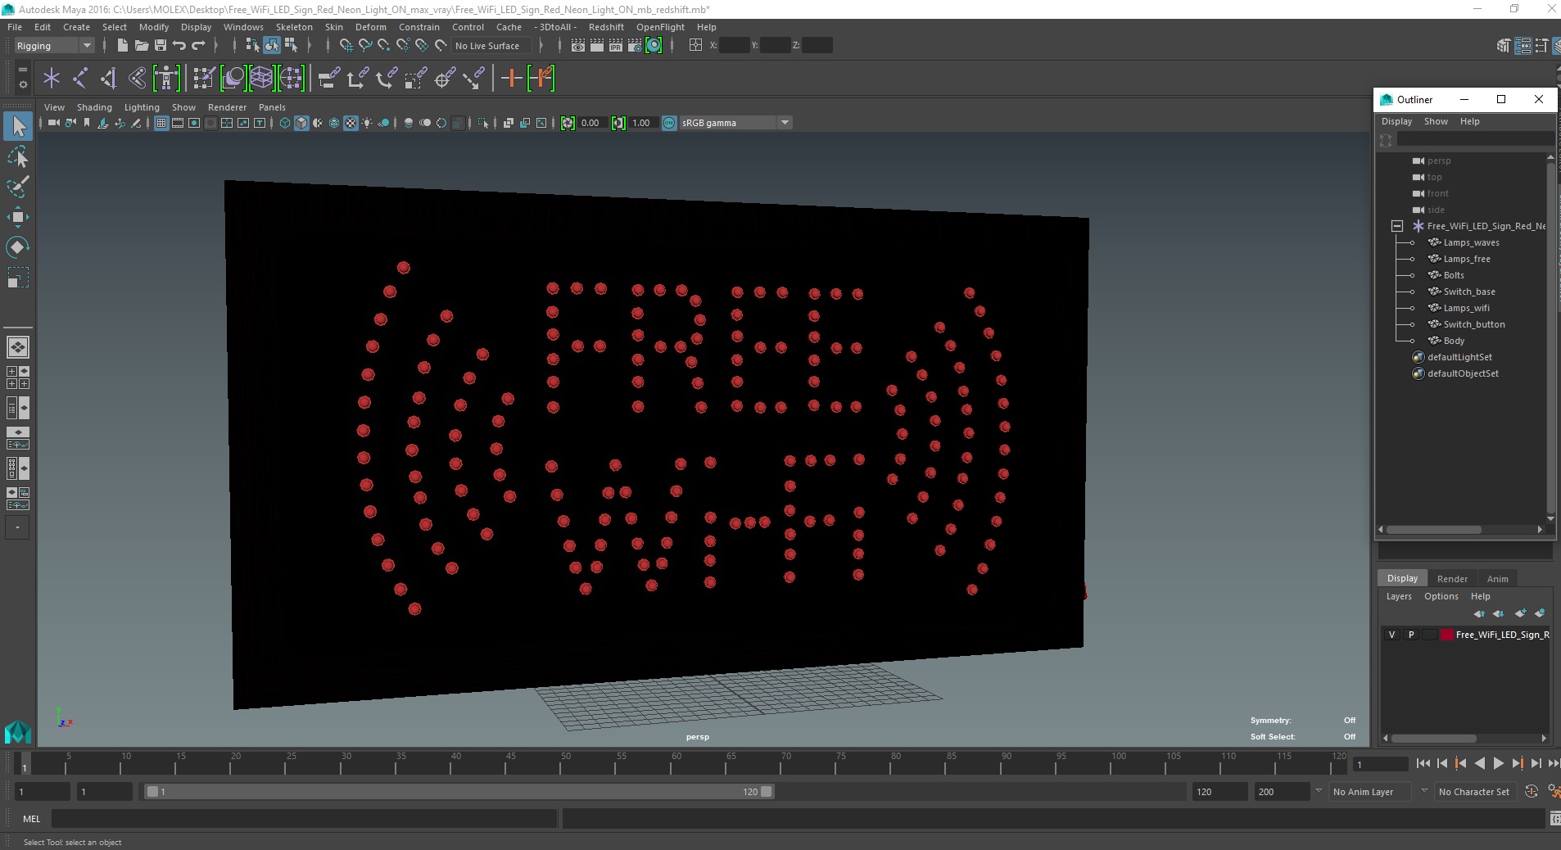Activate the Lasso select tool
This screenshot has width=1561, height=850.
pyautogui.click(x=18, y=156)
